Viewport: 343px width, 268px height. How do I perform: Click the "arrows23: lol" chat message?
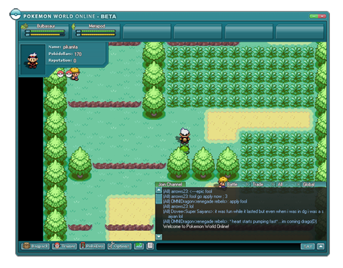pyautogui.click(x=178, y=206)
